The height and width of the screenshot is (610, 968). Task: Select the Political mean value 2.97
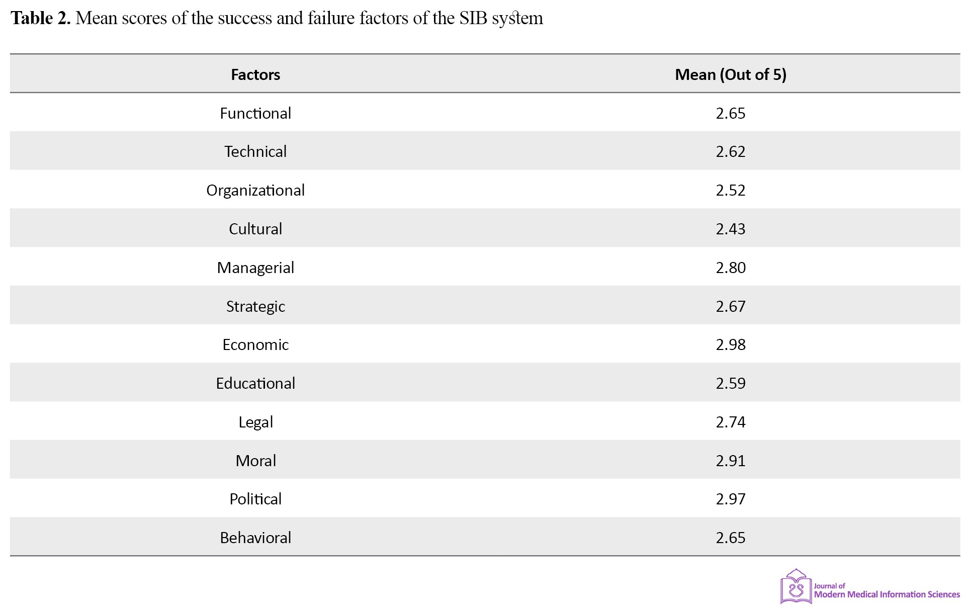tap(731, 499)
